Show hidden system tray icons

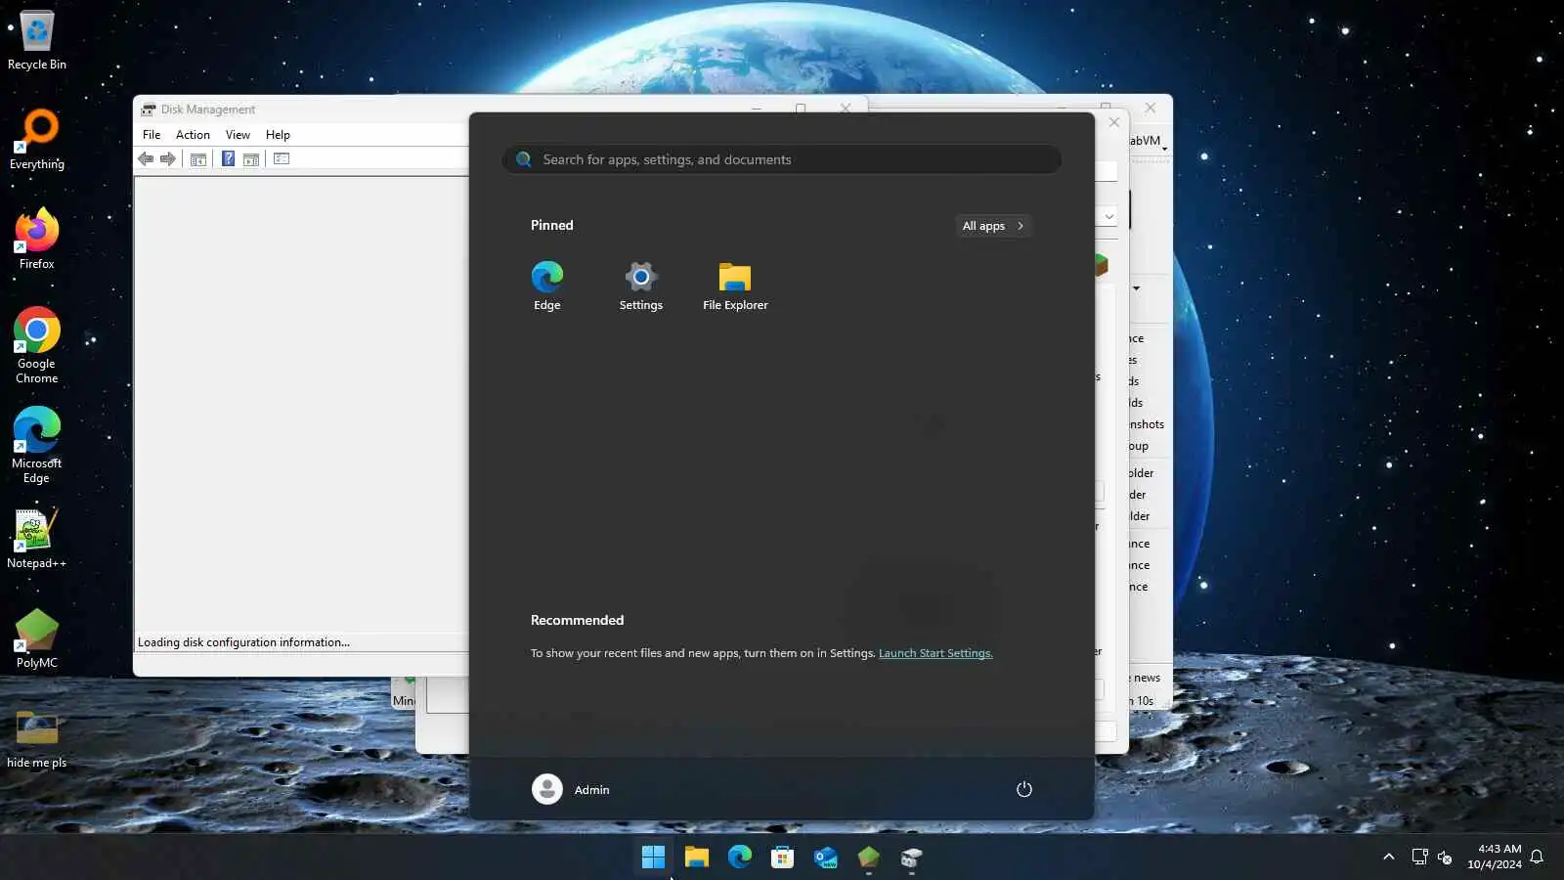pyautogui.click(x=1389, y=857)
